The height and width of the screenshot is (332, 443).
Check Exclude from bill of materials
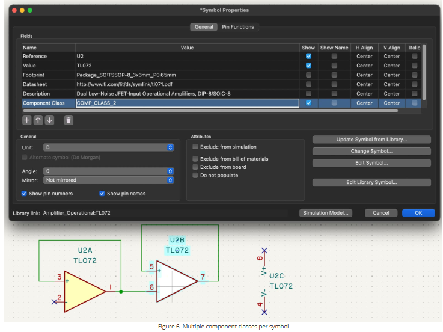coord(195,159)
